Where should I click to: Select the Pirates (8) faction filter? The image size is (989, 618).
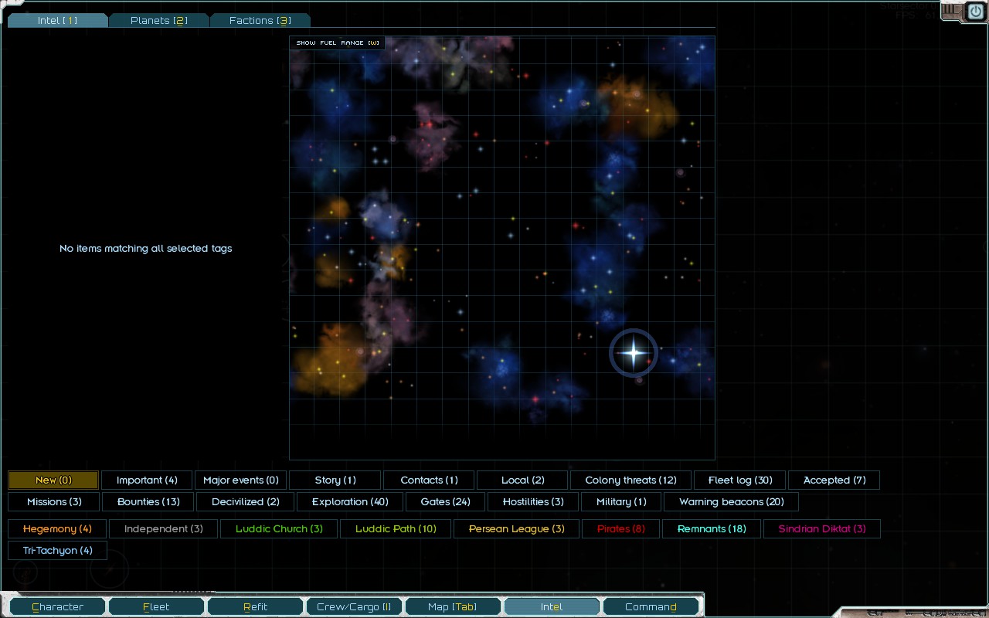pos(620,529)
